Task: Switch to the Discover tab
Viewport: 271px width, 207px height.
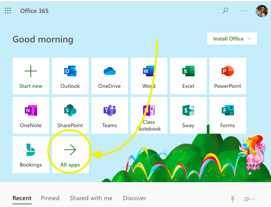Action: (135, 198)
